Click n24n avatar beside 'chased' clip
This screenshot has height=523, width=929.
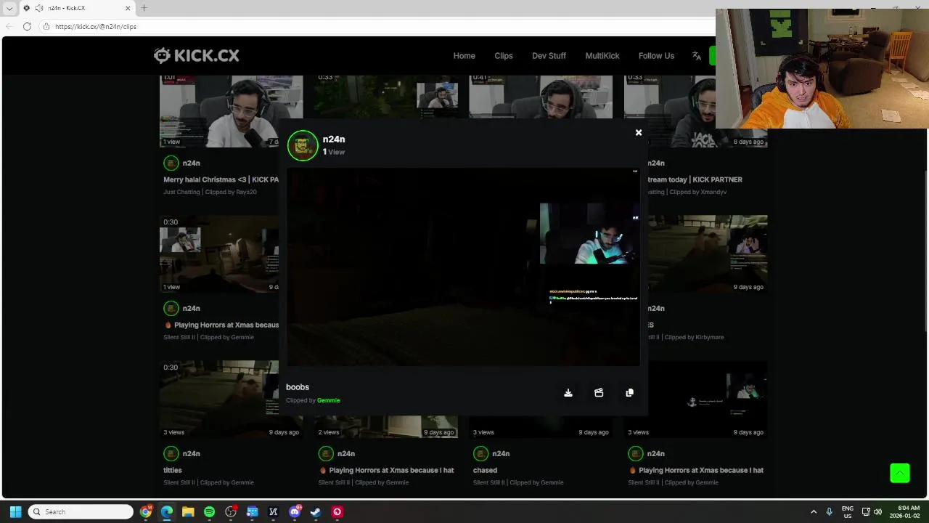480,454
